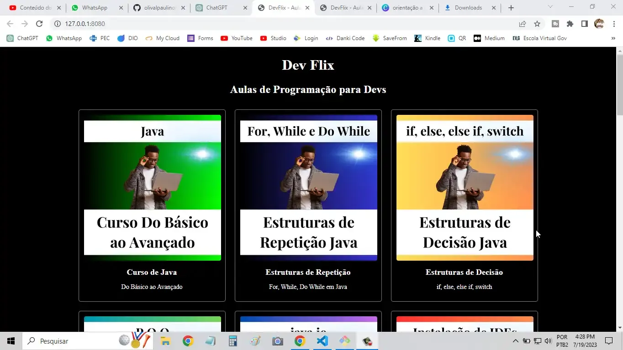The width and height of the screenshot is (623, 350).
Task: Open the network icon in system tray
Action: pos(538,341)
